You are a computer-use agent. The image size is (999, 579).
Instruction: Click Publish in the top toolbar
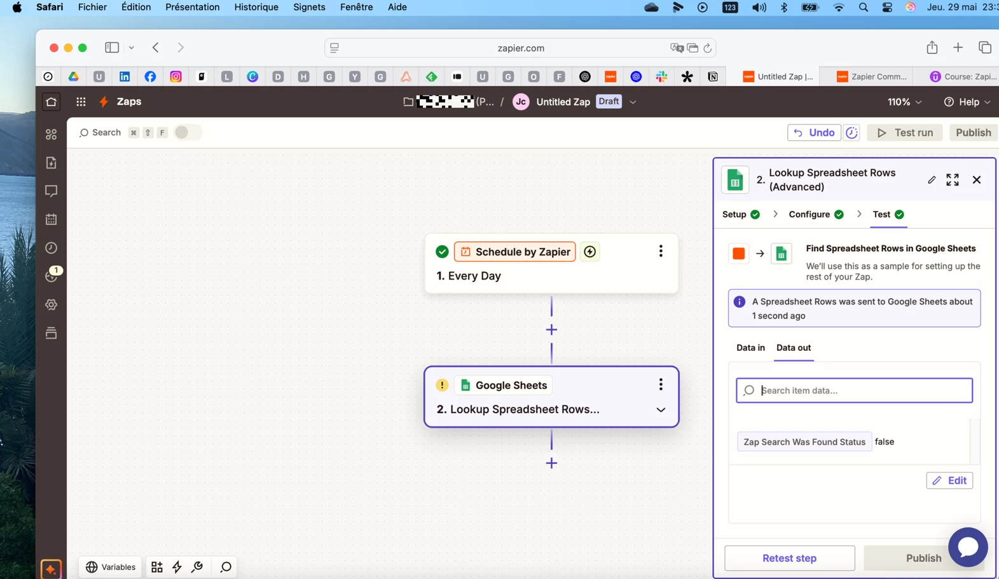(973, 132)
